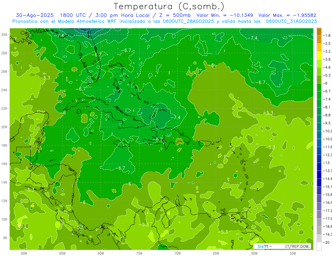The height and width of the screenshot is (257, 332).
Task: Click the '18N' latitude axis label
Action: click(4, 145)
